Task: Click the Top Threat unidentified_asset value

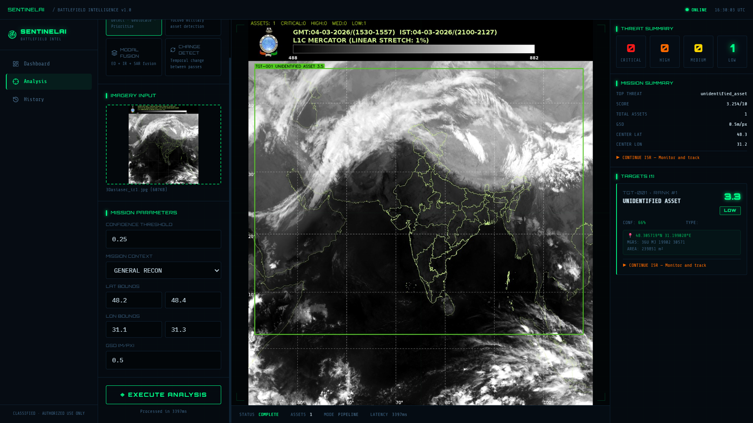Action: [x=724, y=94]
